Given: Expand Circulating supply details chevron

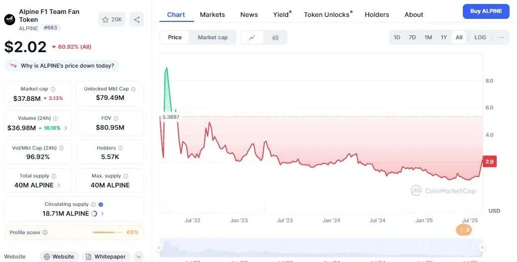Looking at the screenshot, I should [102, 213].
